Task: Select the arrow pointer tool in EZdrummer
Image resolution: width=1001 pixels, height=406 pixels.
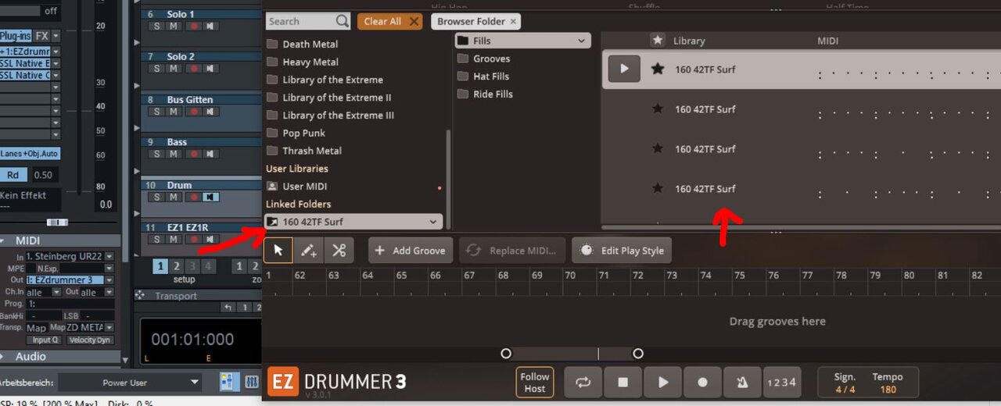Action: (x=278, y=251)
